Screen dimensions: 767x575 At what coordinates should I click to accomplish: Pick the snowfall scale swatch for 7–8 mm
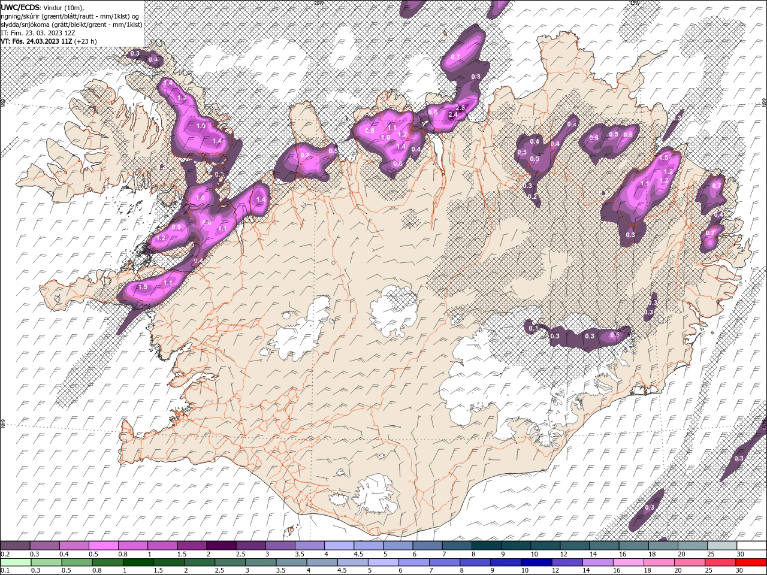pyautogui.click(x=457, y=546)
